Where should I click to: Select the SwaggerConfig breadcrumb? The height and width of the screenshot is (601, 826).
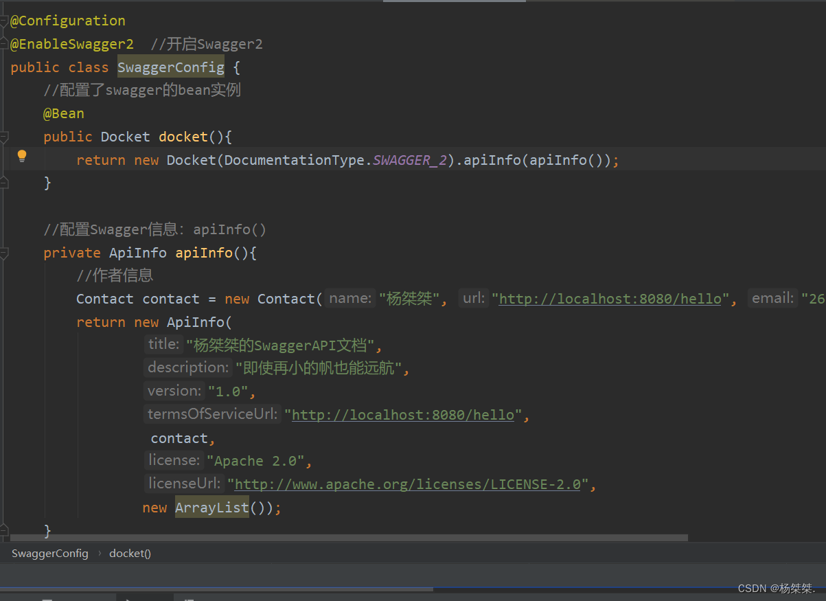click(50, 553)
